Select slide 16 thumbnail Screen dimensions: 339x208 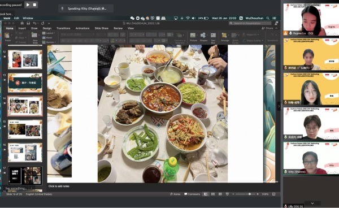point(25,153)
